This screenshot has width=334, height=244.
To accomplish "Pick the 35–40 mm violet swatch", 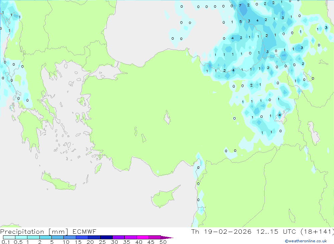I will click(131, 237).
